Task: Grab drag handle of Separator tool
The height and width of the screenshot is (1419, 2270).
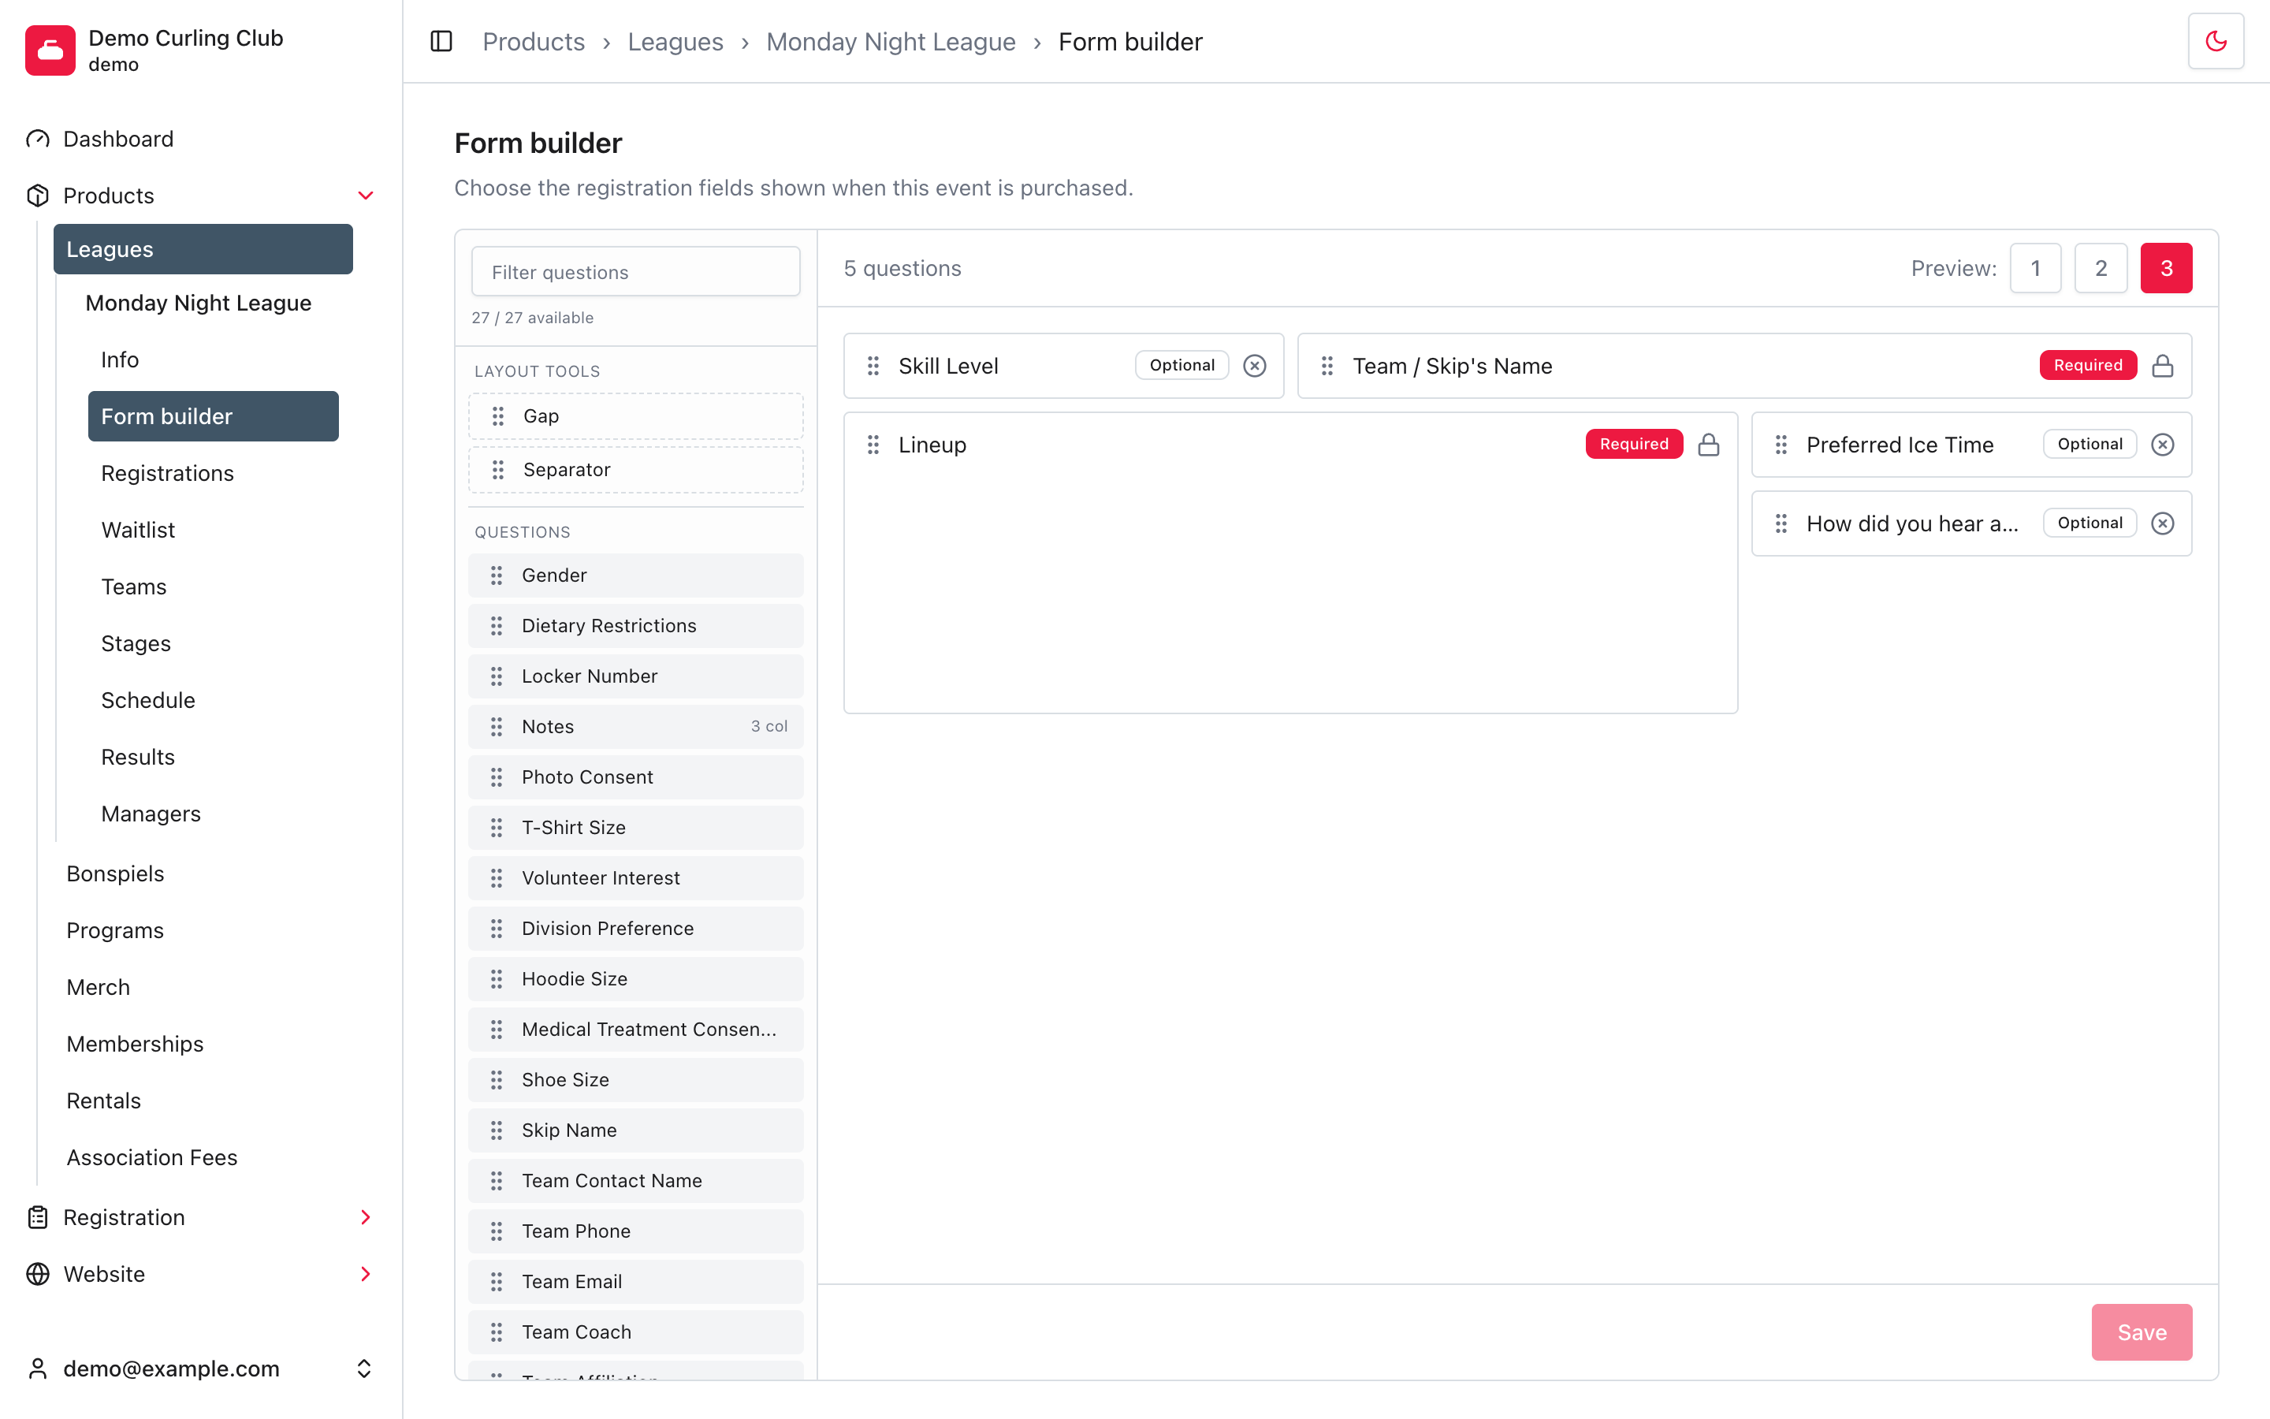Action: (498, 469)
